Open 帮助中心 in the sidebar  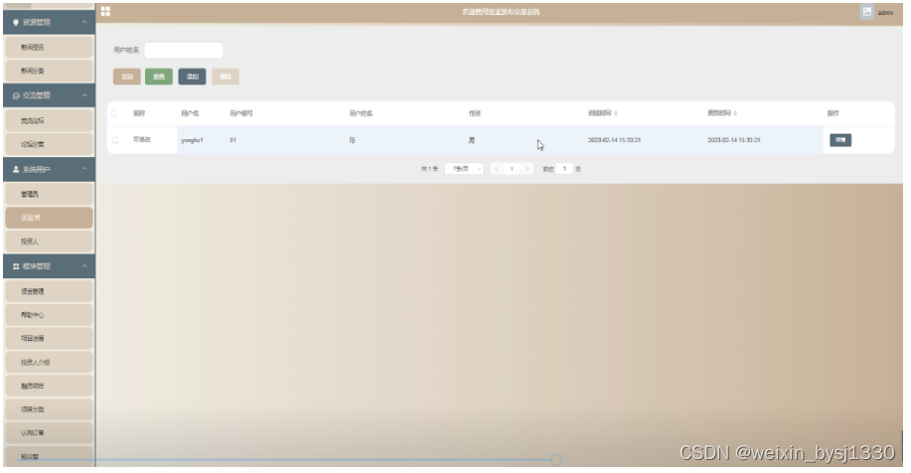click(49, 315)
